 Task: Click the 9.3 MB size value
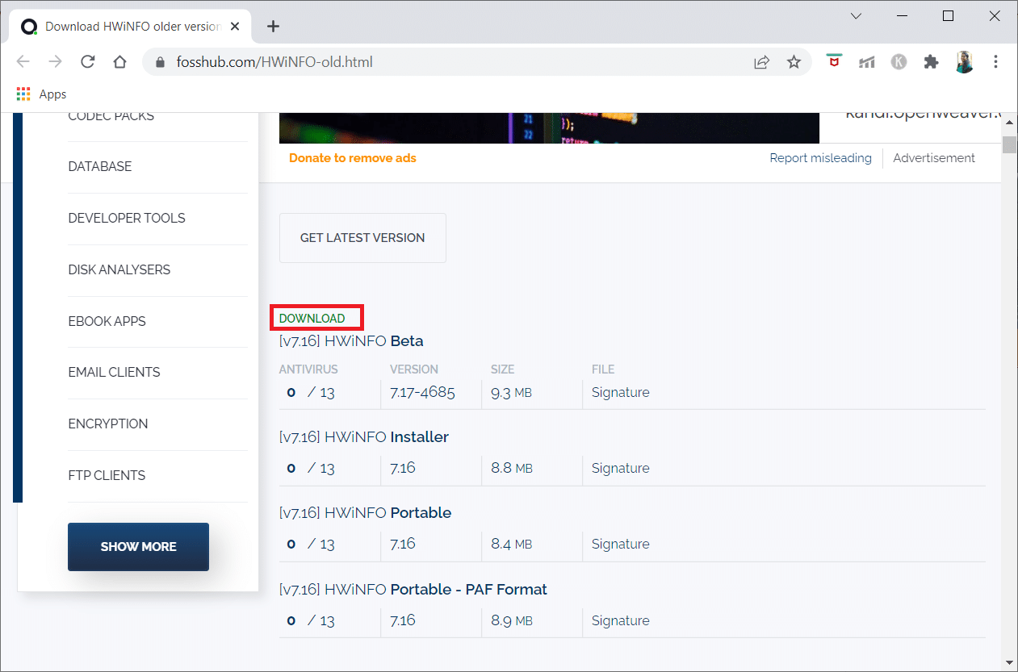click(x=511, y=392)
